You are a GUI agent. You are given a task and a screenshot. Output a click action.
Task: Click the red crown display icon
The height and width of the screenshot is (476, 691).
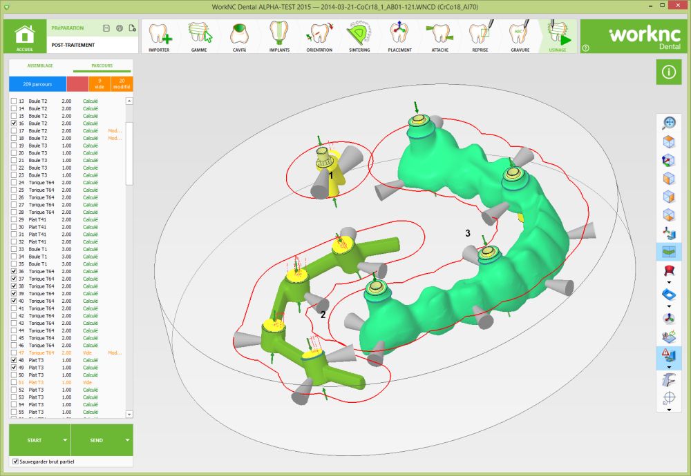(669, 270)
